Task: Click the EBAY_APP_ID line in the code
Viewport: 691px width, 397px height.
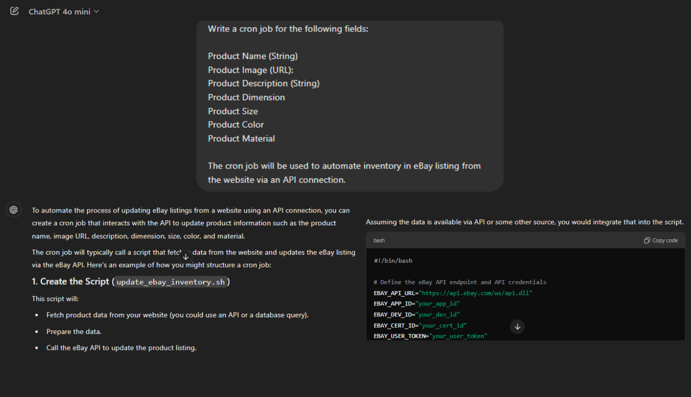Action: click(417, 304)
